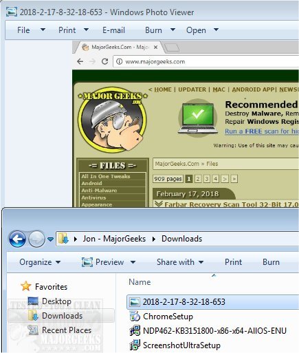This screenshot has width=299, height=353.
Task: Click Print in the Explorer toolbar
Action: [x=233, y=262]
